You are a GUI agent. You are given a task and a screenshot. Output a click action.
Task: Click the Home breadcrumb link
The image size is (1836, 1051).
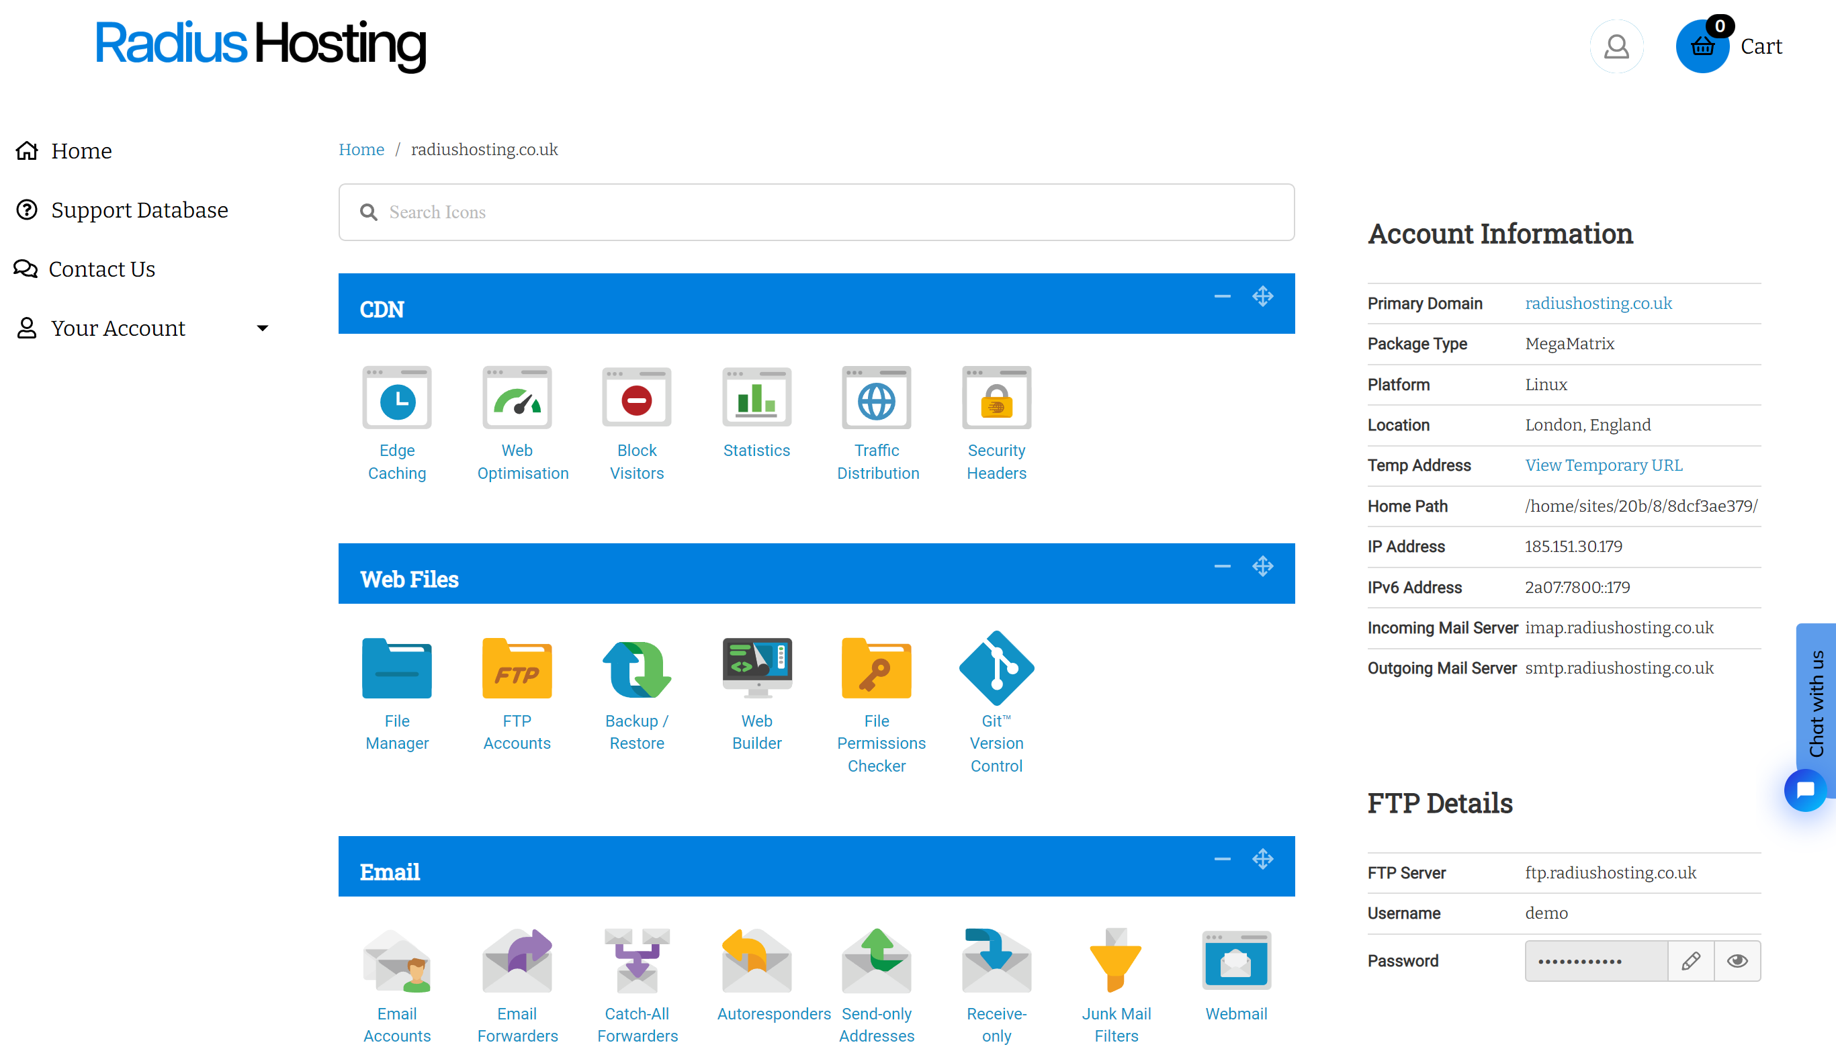click(x=361, y=149)
